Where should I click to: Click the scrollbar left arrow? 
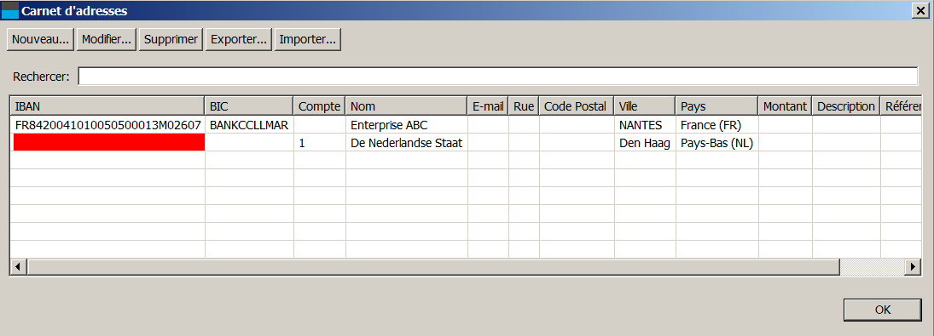pyautogui.click(x=19, y=267)
